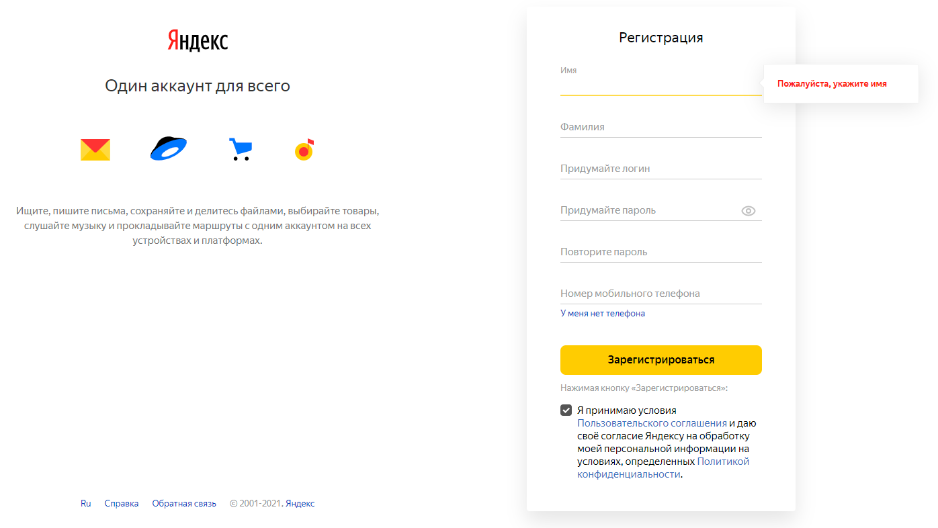Open the Справка help link
The height and width of the screenshot is (528, 938).
[x=122, y=503]
